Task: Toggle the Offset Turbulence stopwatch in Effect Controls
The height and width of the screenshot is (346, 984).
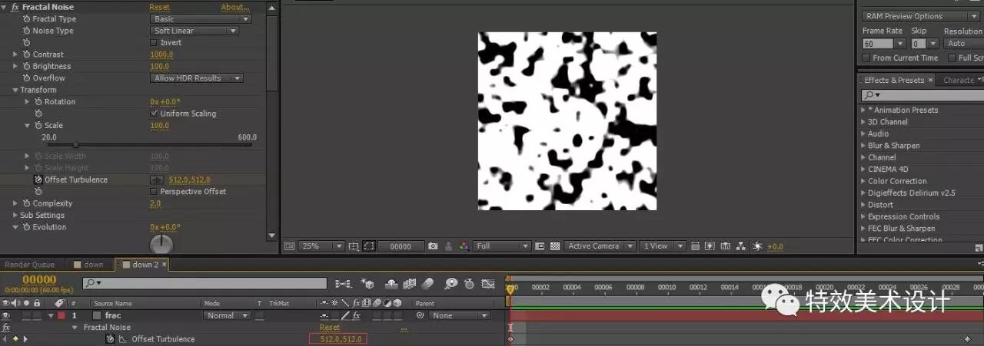Action: pyautogui.click(x=38, y=180)
